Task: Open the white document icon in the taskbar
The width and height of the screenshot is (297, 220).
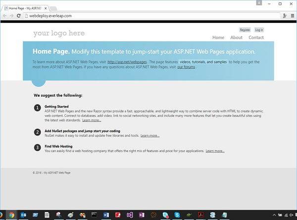Action: point(47,215)
